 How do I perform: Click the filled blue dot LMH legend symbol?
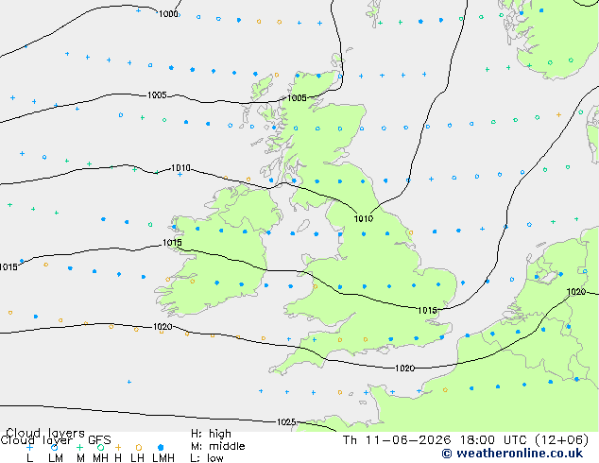click(161, 447)
